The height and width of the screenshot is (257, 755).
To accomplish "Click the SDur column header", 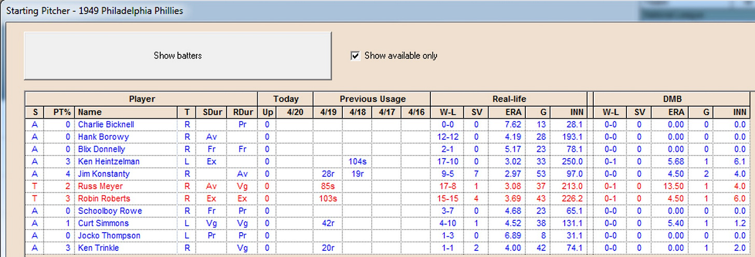I will pyautogui.click(x=212, y=112).
